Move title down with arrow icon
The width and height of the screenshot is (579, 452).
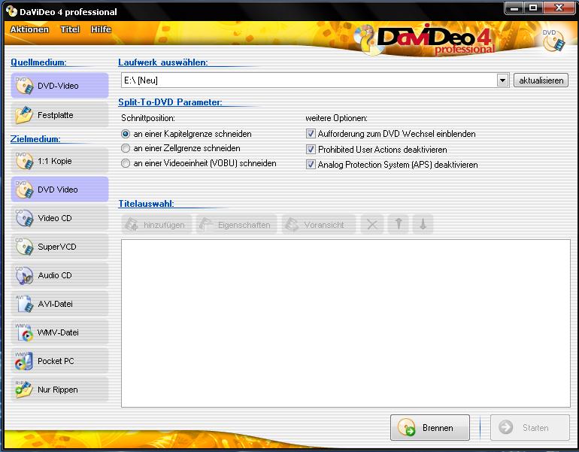(423, 225)
